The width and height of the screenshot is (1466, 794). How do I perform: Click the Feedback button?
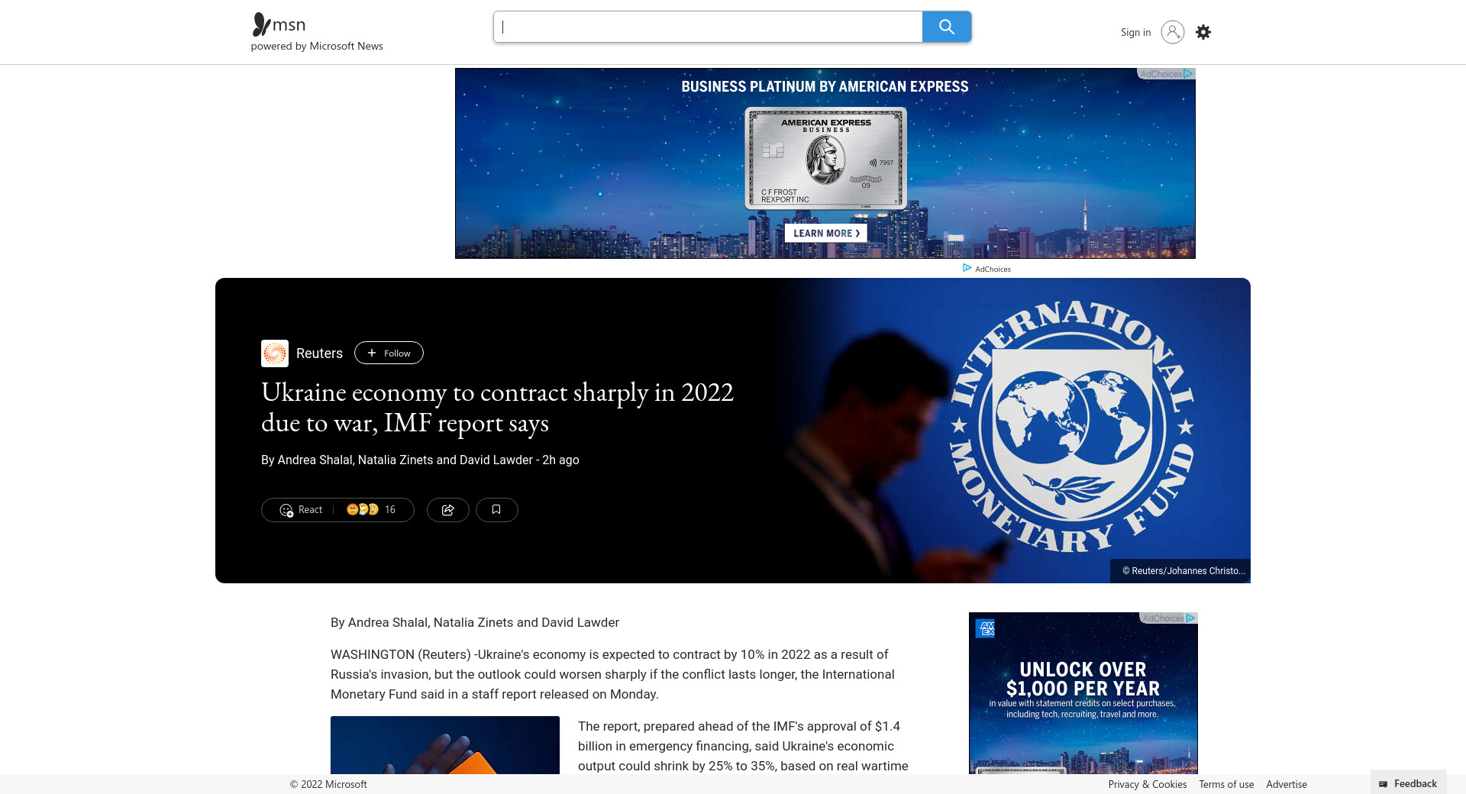pyautogui.click(x=1409, y=783)
